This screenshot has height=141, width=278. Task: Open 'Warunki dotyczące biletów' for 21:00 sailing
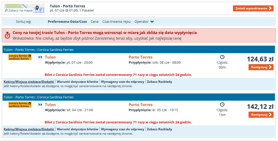78,129
